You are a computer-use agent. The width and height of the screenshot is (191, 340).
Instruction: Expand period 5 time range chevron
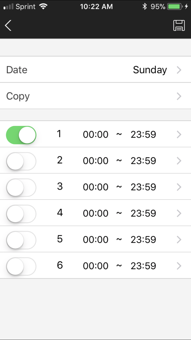(179, 240)
